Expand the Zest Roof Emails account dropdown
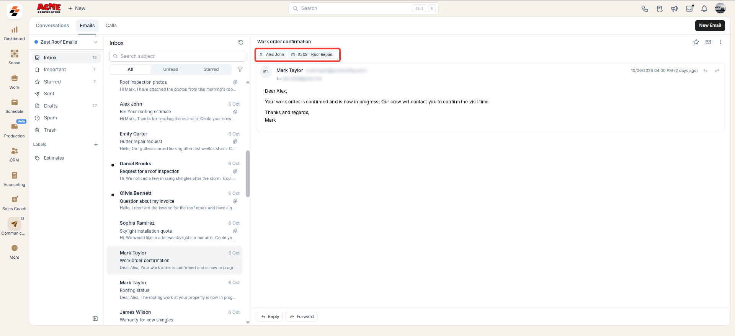The width and height of the screenshot is (735, 336). tap(66, 42)
